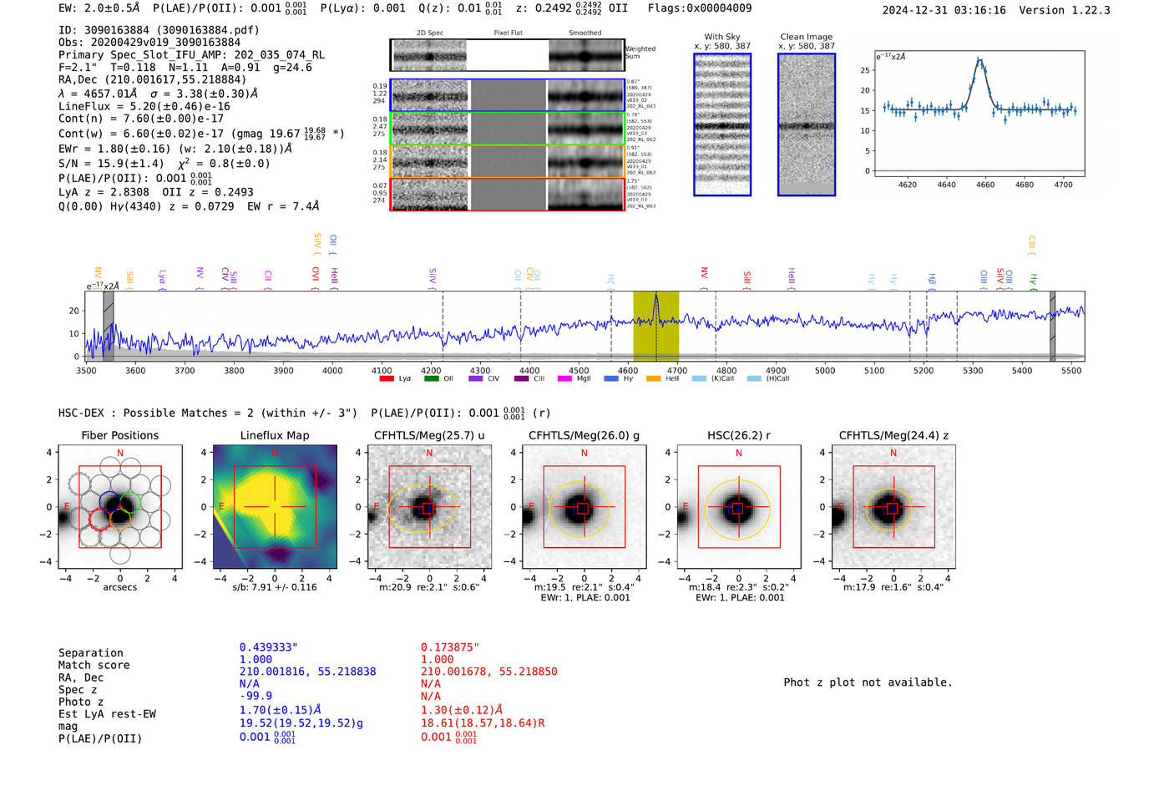Open the Clean Image fiber cutout

807,124
